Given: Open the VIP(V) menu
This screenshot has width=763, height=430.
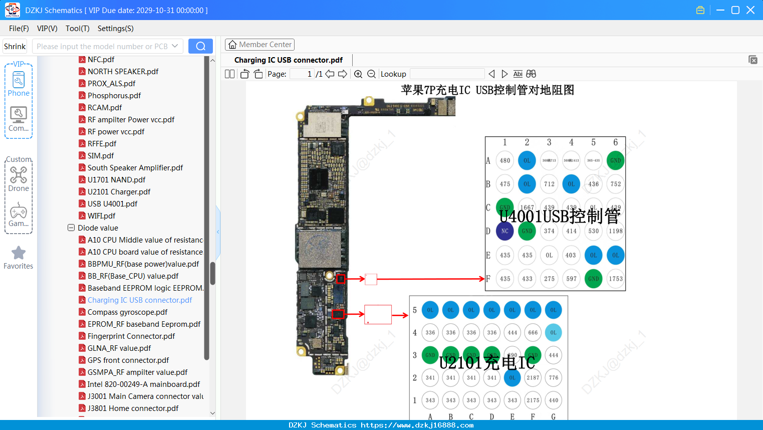Looking at the screenshot, I should [x=47, y=29].
